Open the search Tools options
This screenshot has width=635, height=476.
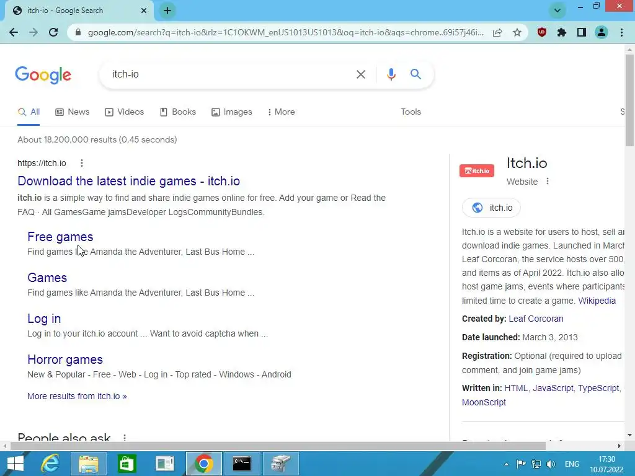pyautogui.click(x=411, y=112)
